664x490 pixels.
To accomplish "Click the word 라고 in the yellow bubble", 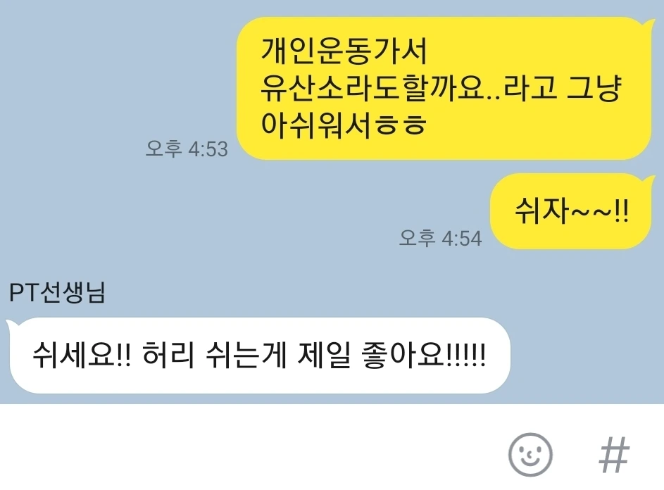I will [530, 88].
